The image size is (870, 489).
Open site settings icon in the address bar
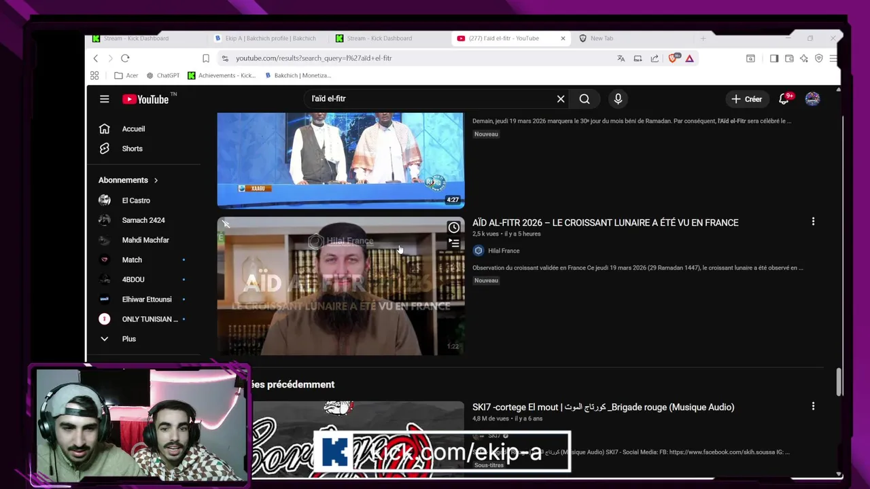click(225, 58)
